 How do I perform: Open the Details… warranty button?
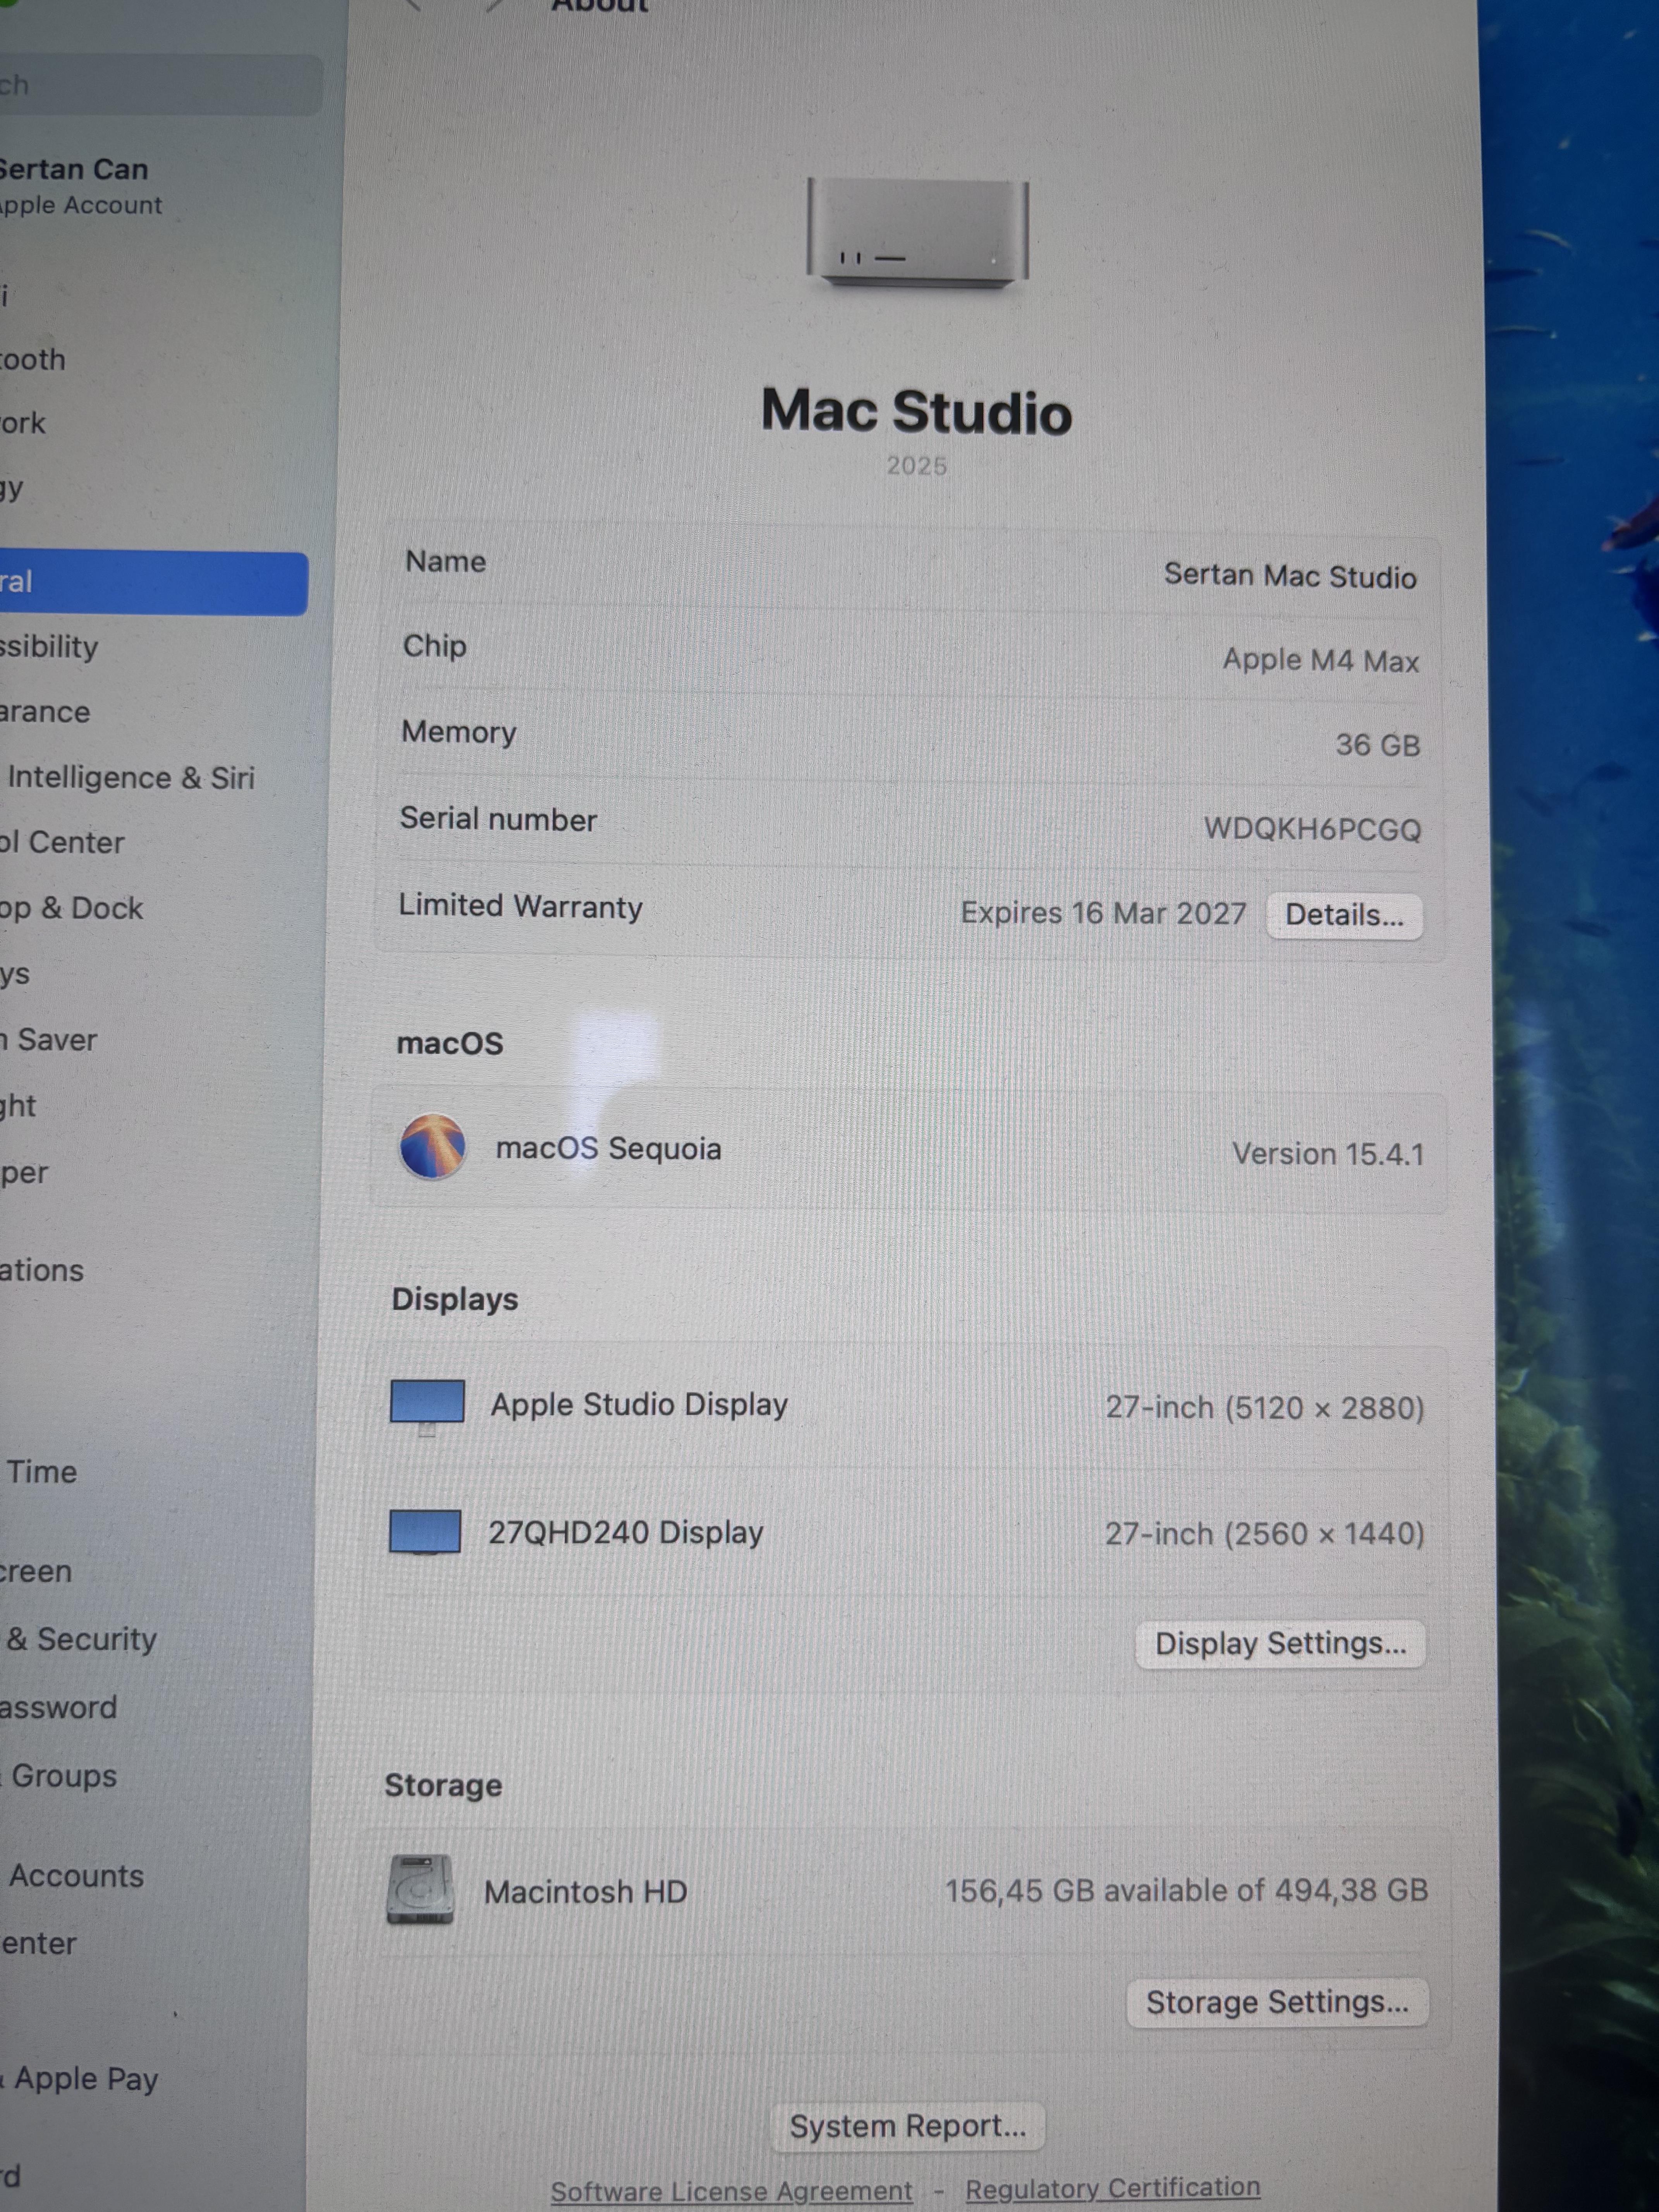1344,915
